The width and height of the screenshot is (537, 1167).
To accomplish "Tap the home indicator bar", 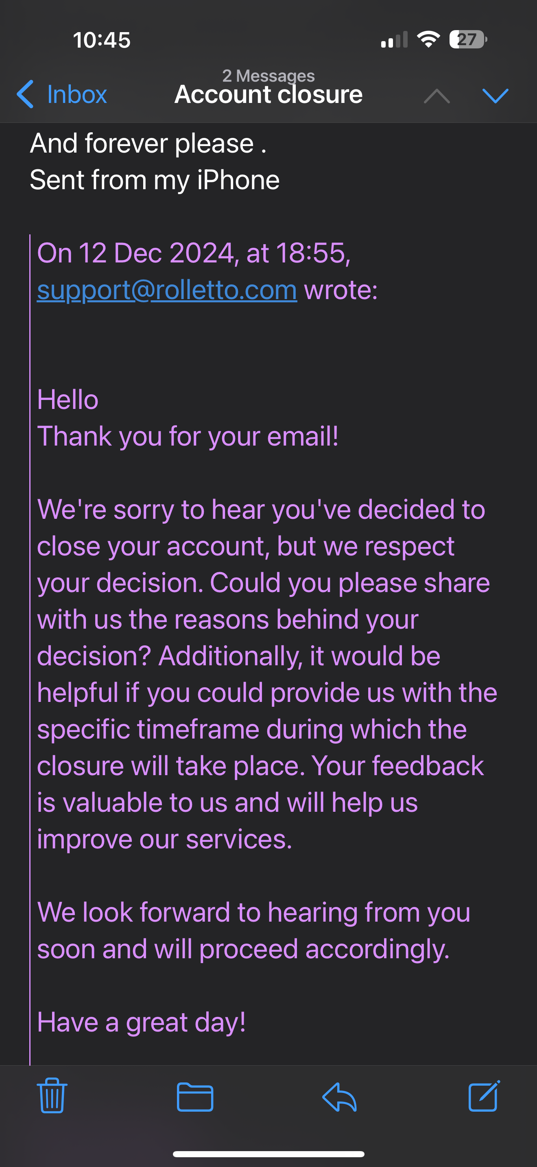I will pos(268,1154).
